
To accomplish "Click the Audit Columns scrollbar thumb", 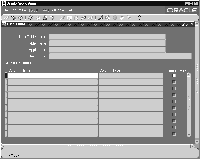I will coord(189,105).
